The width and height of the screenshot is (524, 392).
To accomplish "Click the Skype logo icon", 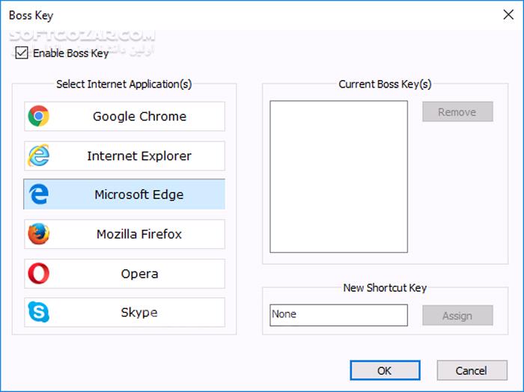I will pyautogui.click(x=39, y=313).
